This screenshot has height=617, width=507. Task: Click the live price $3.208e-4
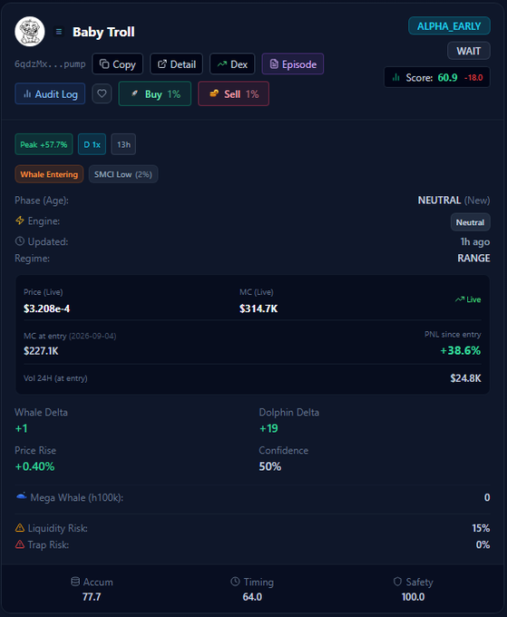(x=46, y=308)
